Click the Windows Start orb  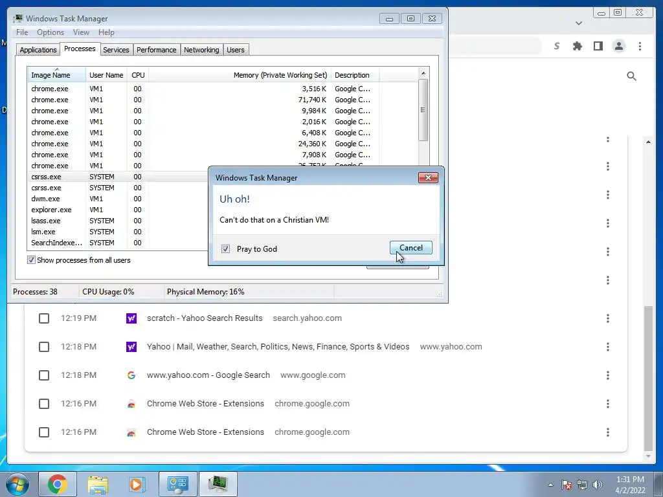(x=17, y=484)
